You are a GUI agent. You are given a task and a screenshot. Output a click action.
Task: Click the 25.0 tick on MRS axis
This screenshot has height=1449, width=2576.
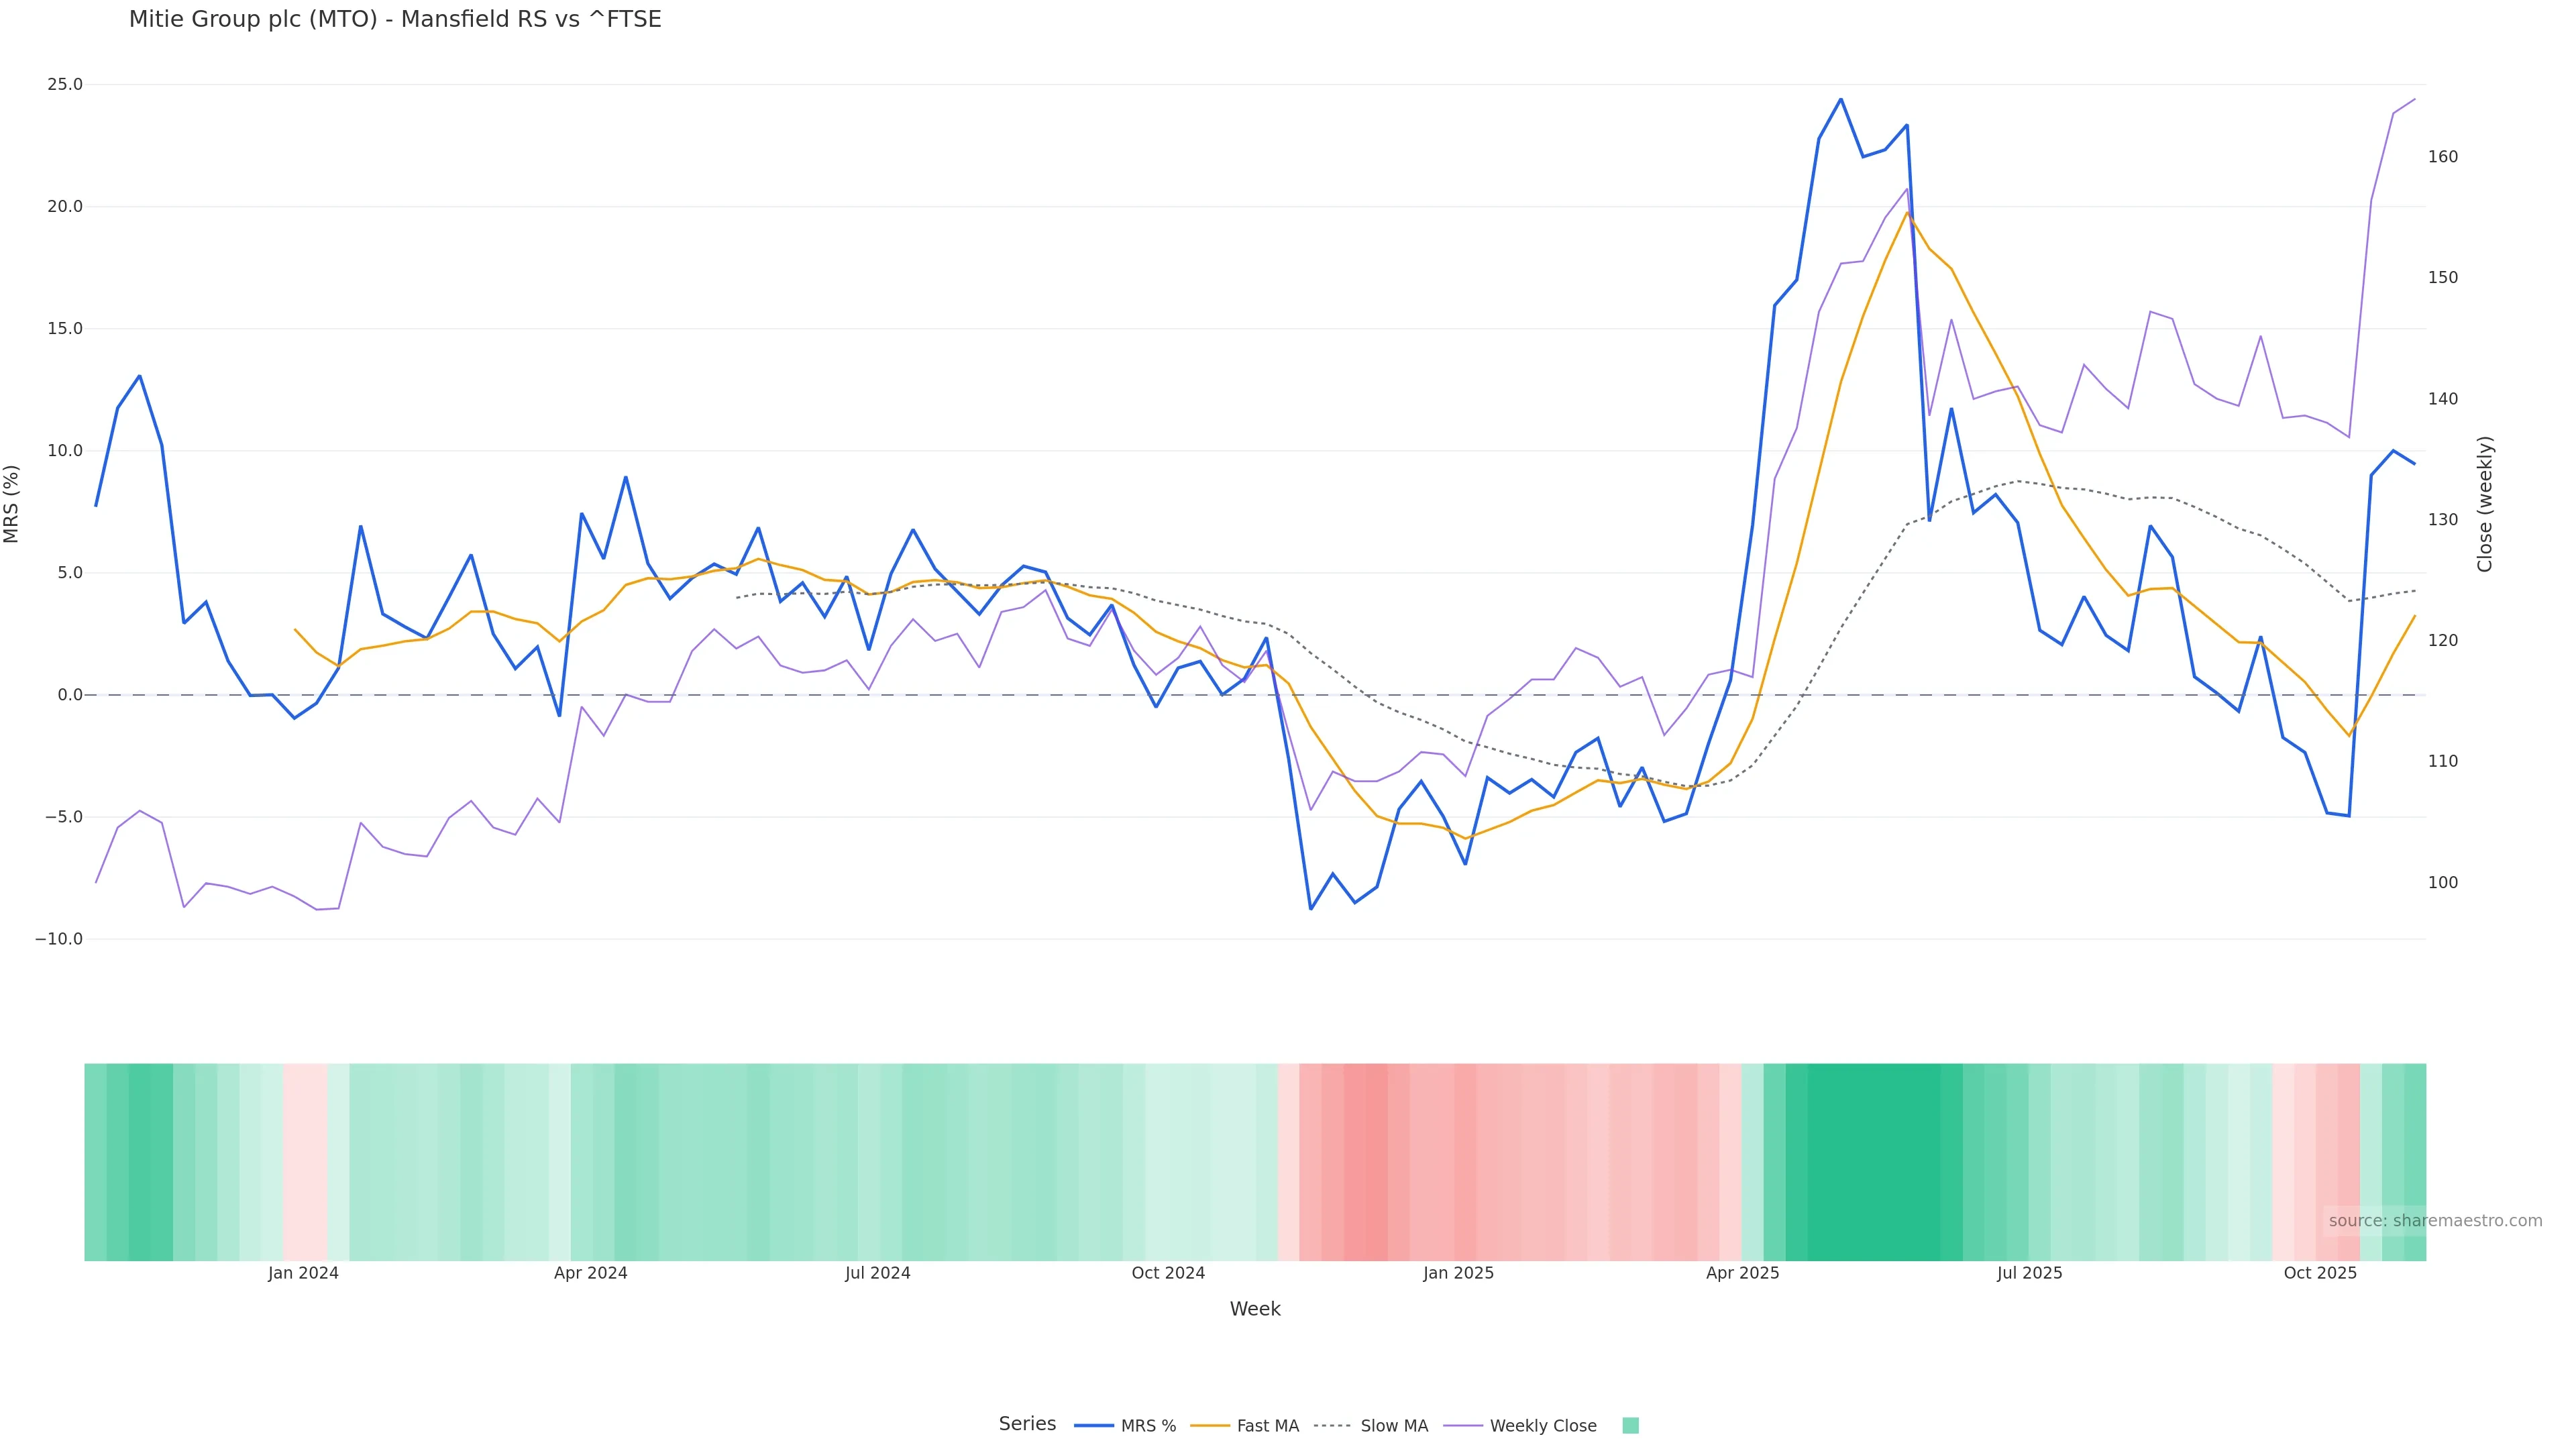(65, 85)
